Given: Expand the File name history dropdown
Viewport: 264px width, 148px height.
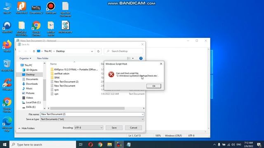Looking at the screenshot, I should (x=143, y=114).
